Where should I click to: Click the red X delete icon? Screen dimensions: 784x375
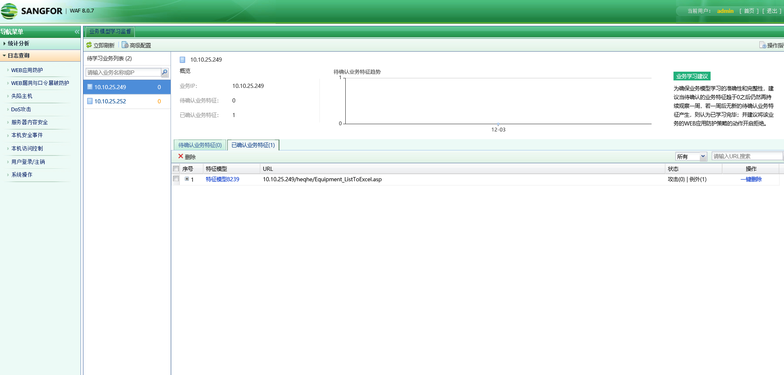(x=181, y=156)
